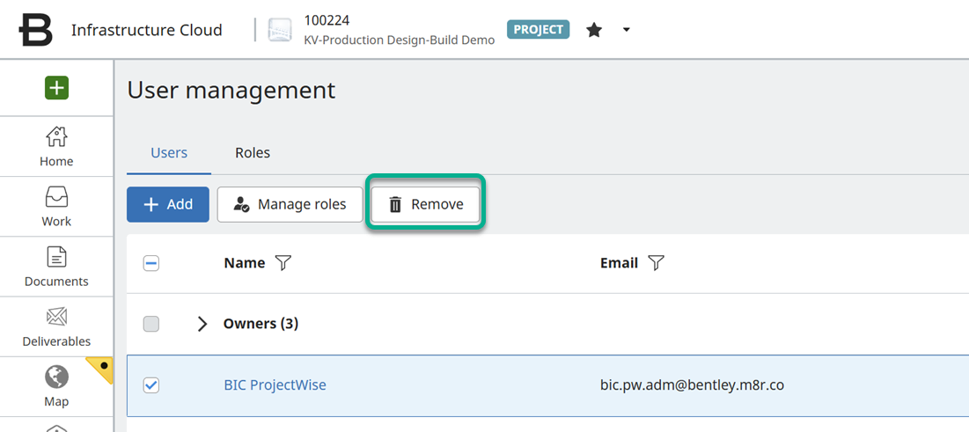Filter the Email column
969x432 pixels.
click(x=656, y=263)
